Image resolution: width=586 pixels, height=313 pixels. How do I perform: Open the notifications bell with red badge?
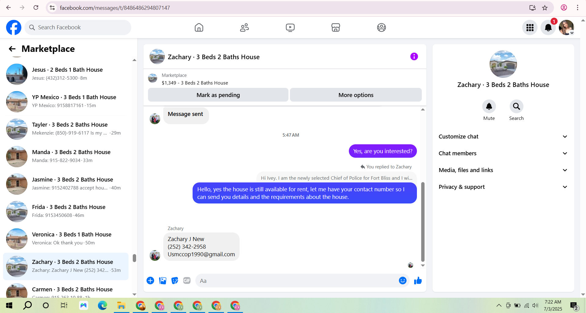[x=548, y=27]
